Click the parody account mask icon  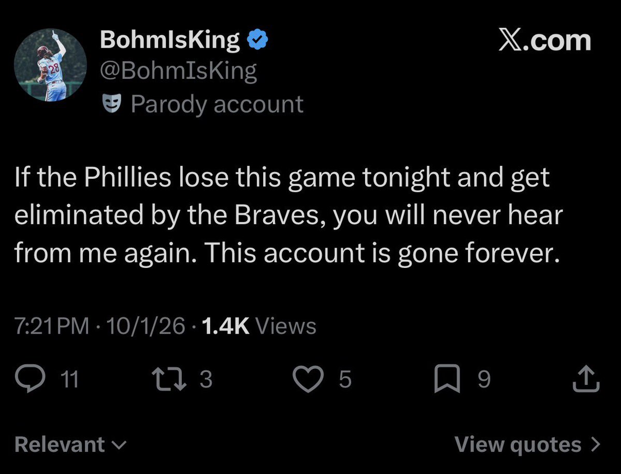112,104
